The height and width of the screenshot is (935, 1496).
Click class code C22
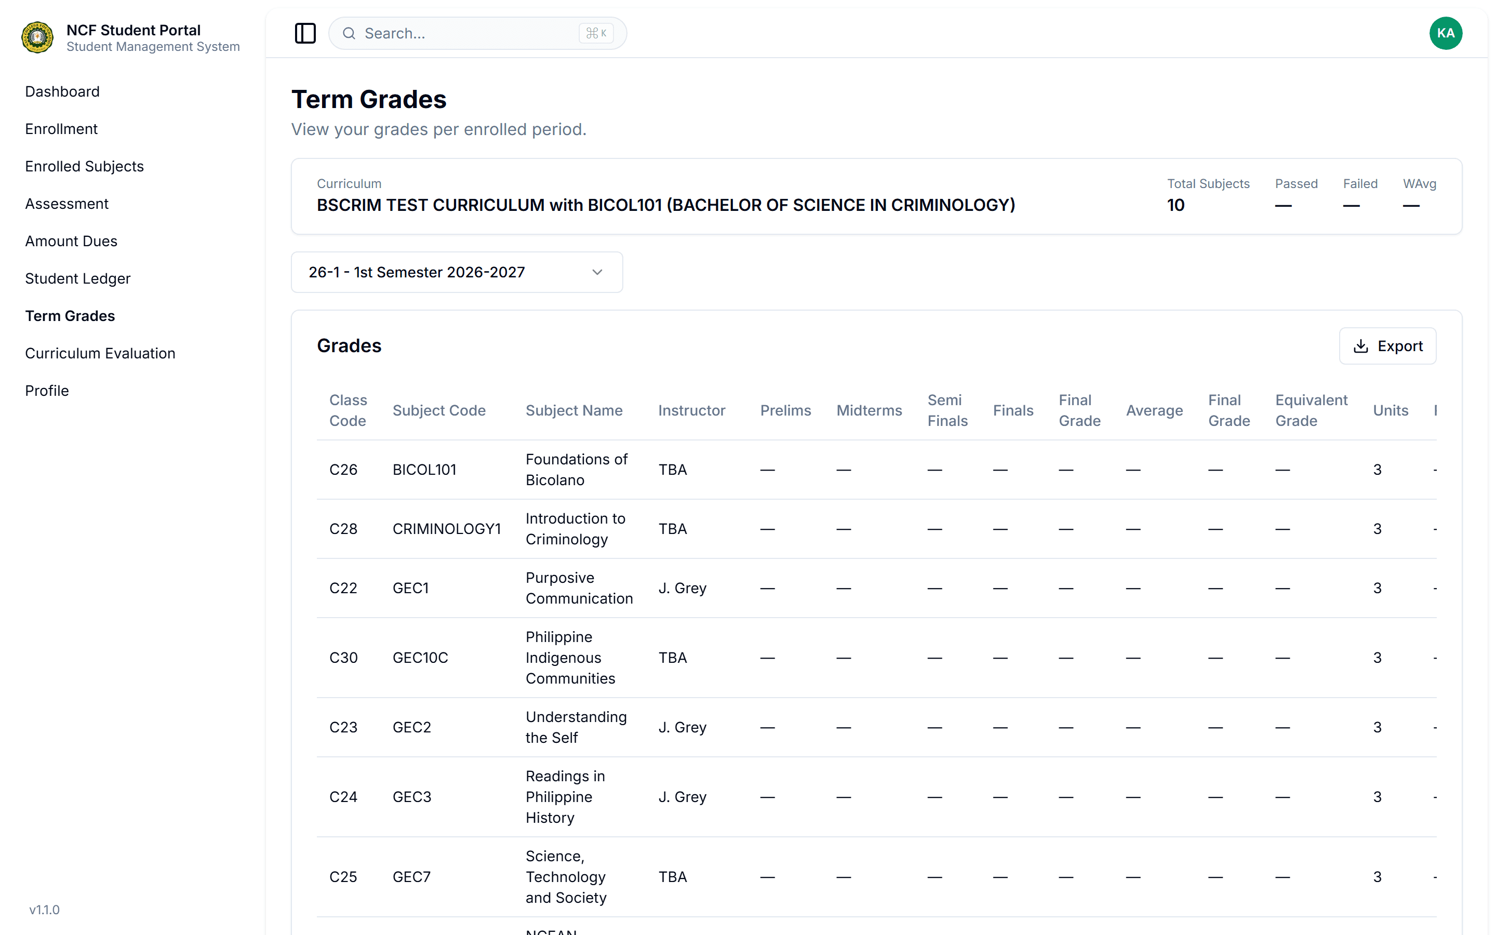click(x=343, y=588)
